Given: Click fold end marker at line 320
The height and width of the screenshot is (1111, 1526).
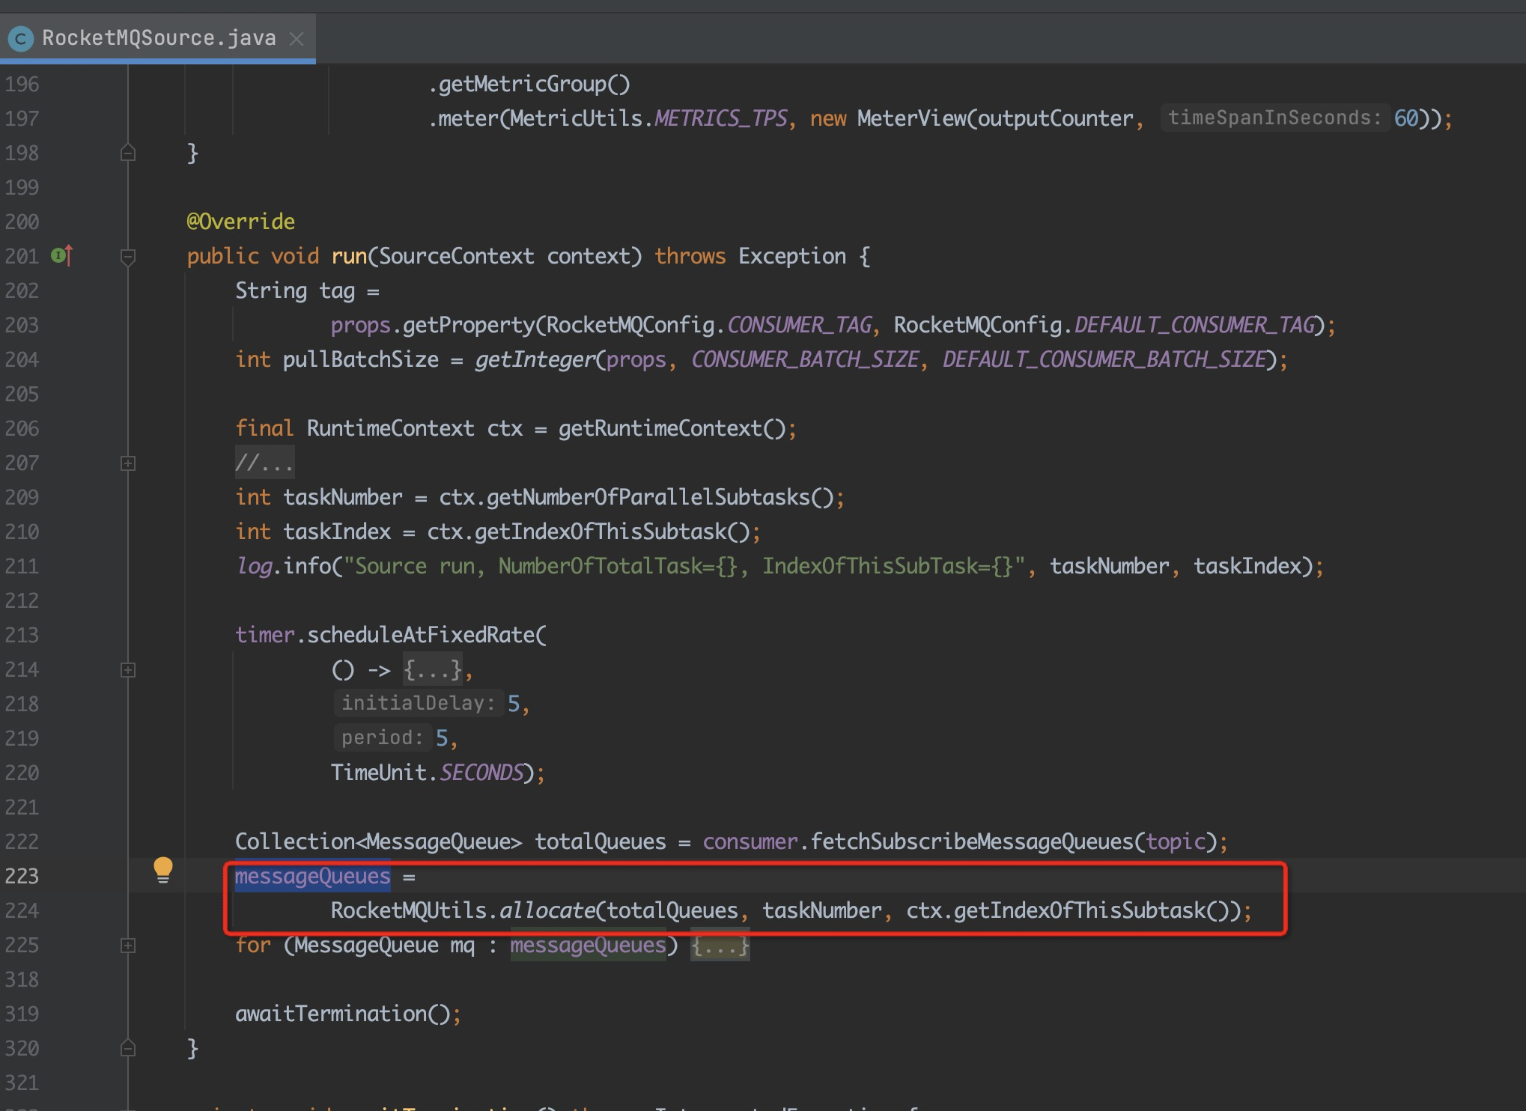Looking at the screenshot, I should click(x=128, y=1048).
